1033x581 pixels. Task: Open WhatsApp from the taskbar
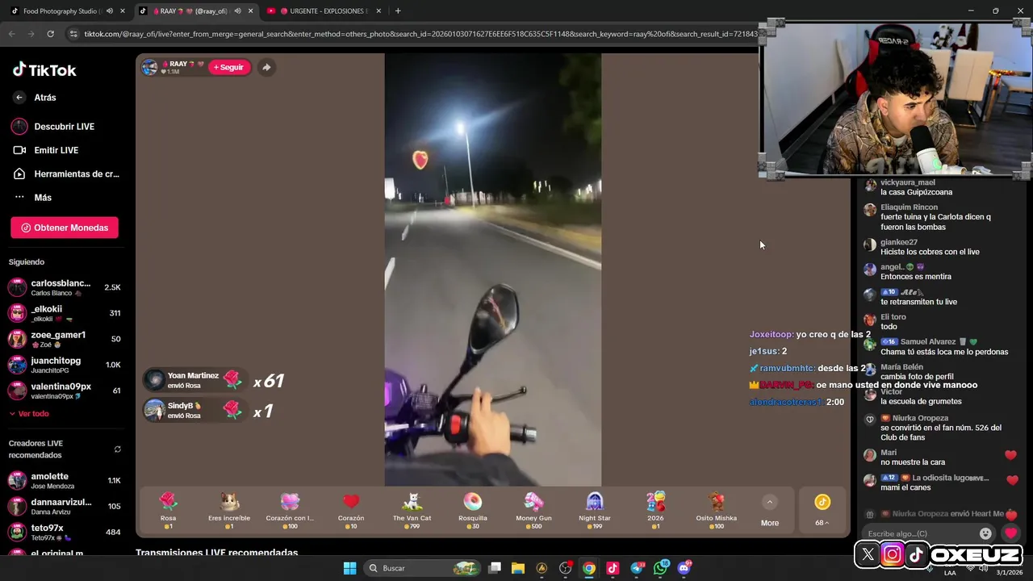(661, 568)
